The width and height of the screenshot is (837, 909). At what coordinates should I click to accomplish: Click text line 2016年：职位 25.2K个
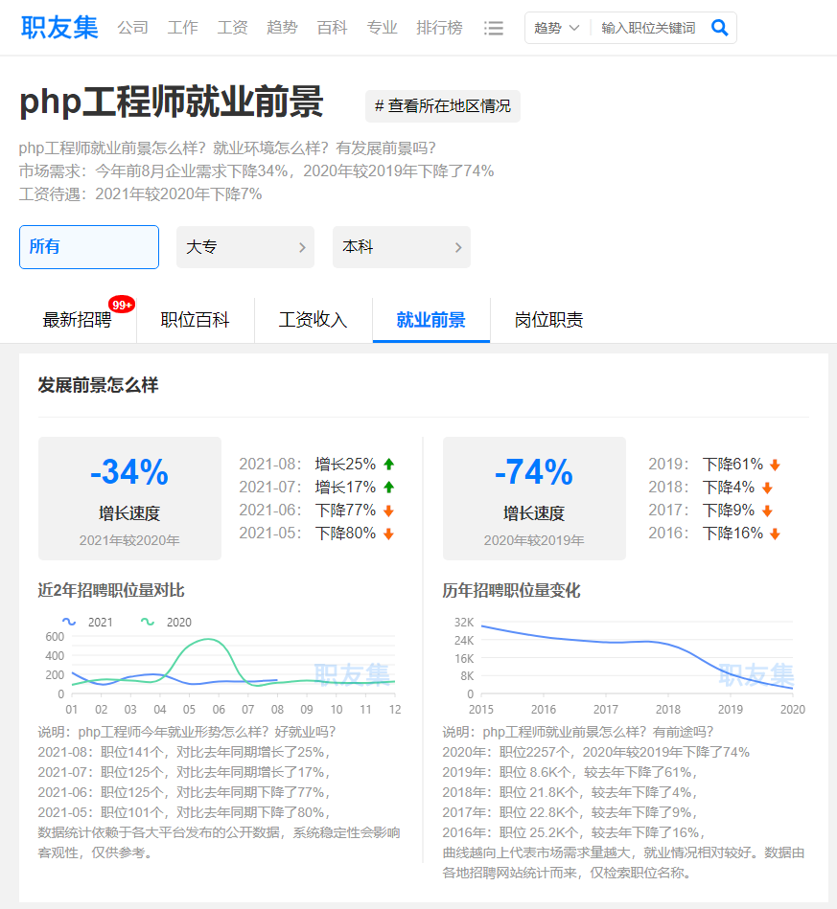(574, 833)
